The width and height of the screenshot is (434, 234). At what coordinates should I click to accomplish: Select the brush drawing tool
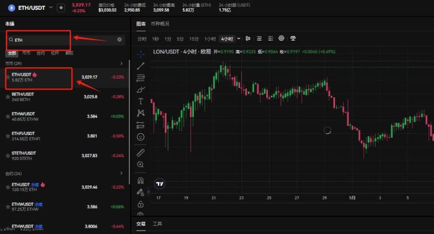[141, 90]
